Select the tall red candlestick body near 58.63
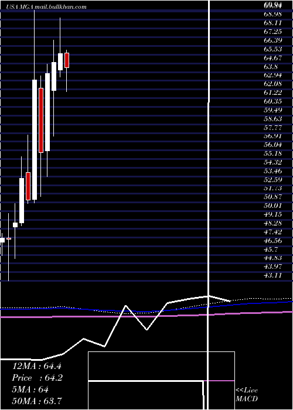 (41, 120)
